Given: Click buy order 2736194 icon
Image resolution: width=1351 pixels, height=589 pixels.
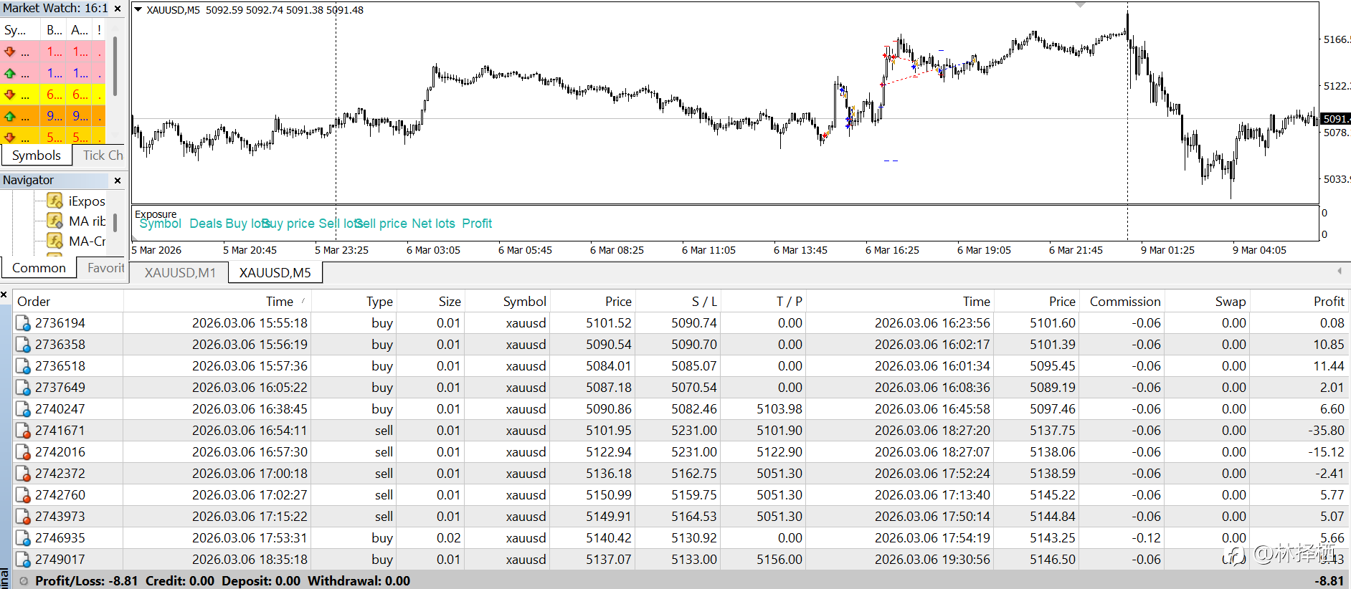Looking at the screenshot, I should 23,323.
